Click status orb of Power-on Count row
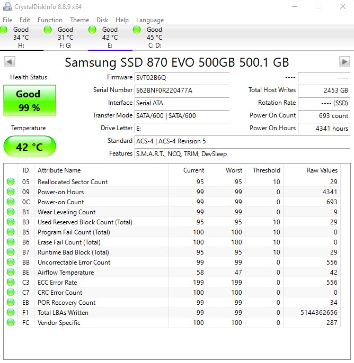 (11, 202)
